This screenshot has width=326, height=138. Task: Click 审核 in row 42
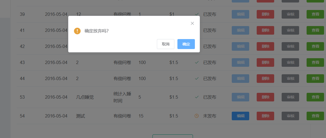coord(290,46)
